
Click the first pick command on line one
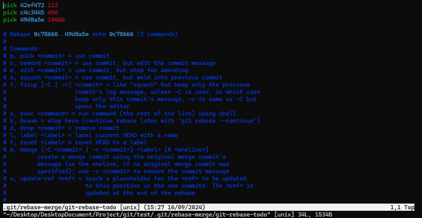tap(10, 5)
